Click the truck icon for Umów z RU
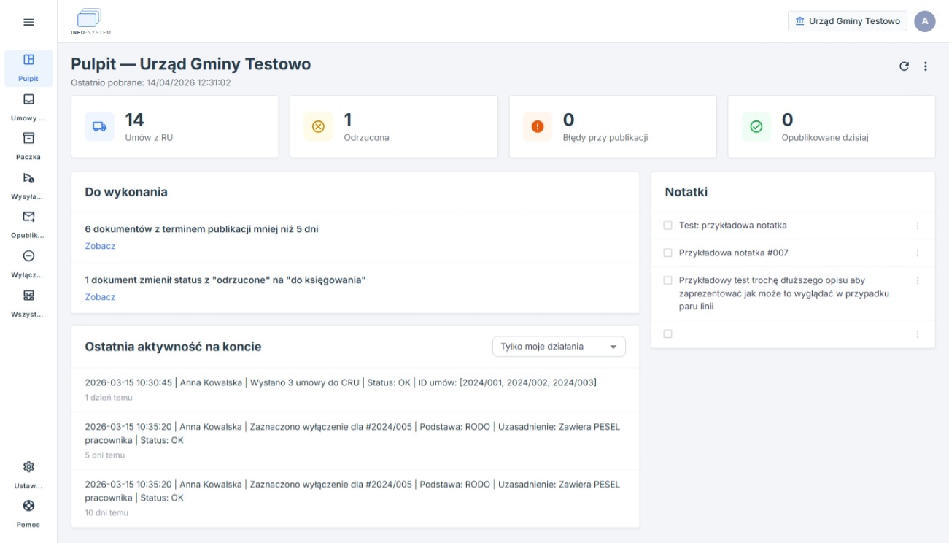949x543 pixels. [x=100, y=126]
